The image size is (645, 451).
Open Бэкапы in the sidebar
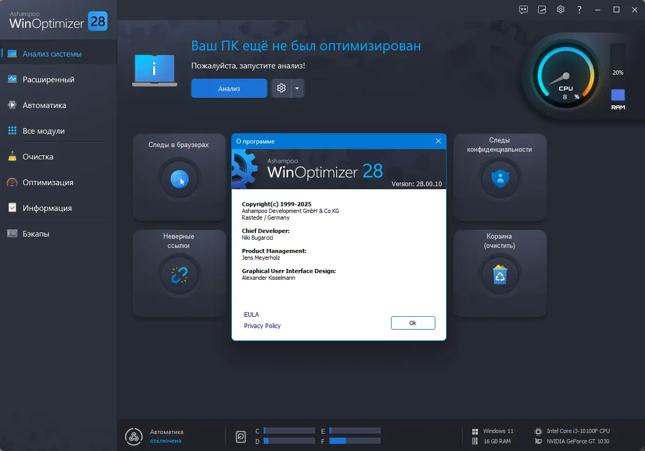pyautogui.click(x=59, y=233)
